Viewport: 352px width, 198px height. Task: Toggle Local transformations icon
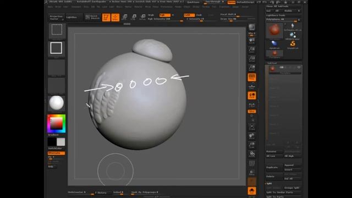coord(252,95)
